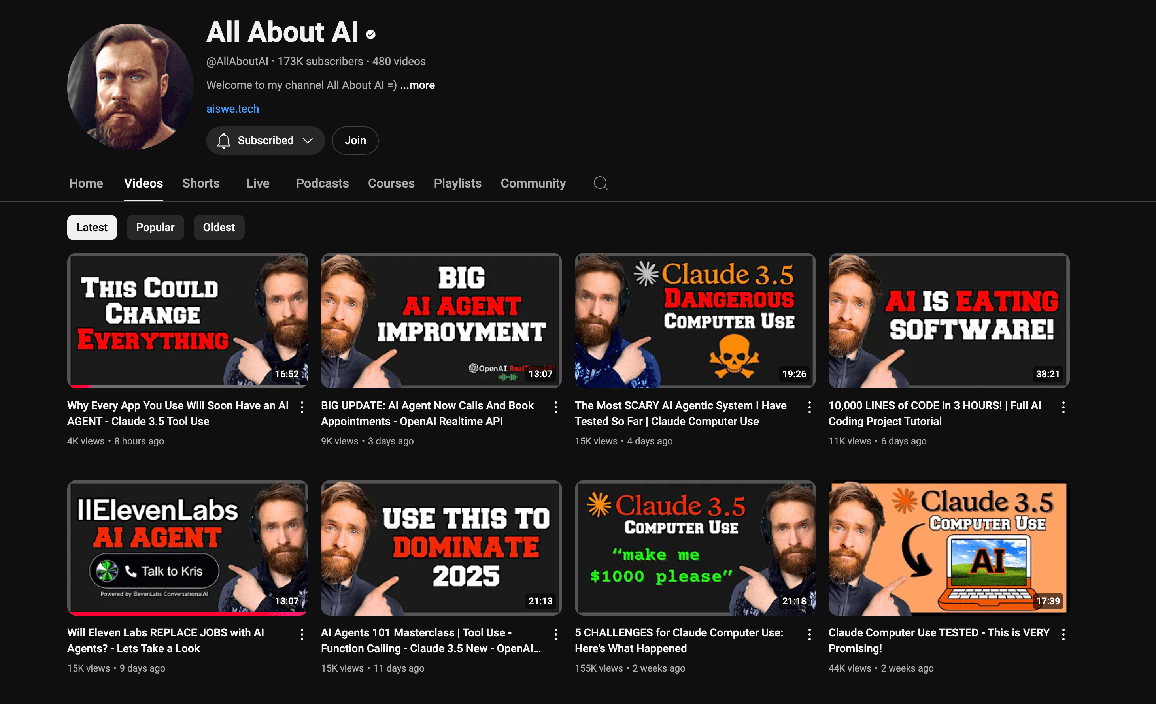This screenshot has height=704, width=1156.
Task: Open video title Will Eleven Labs REPLACE JOBS
Action: (x=166, y=641)
